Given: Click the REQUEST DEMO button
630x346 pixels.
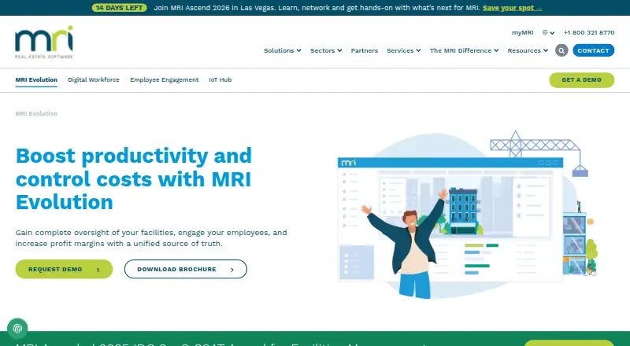Looking at the screenshot, I should [64, 269].
